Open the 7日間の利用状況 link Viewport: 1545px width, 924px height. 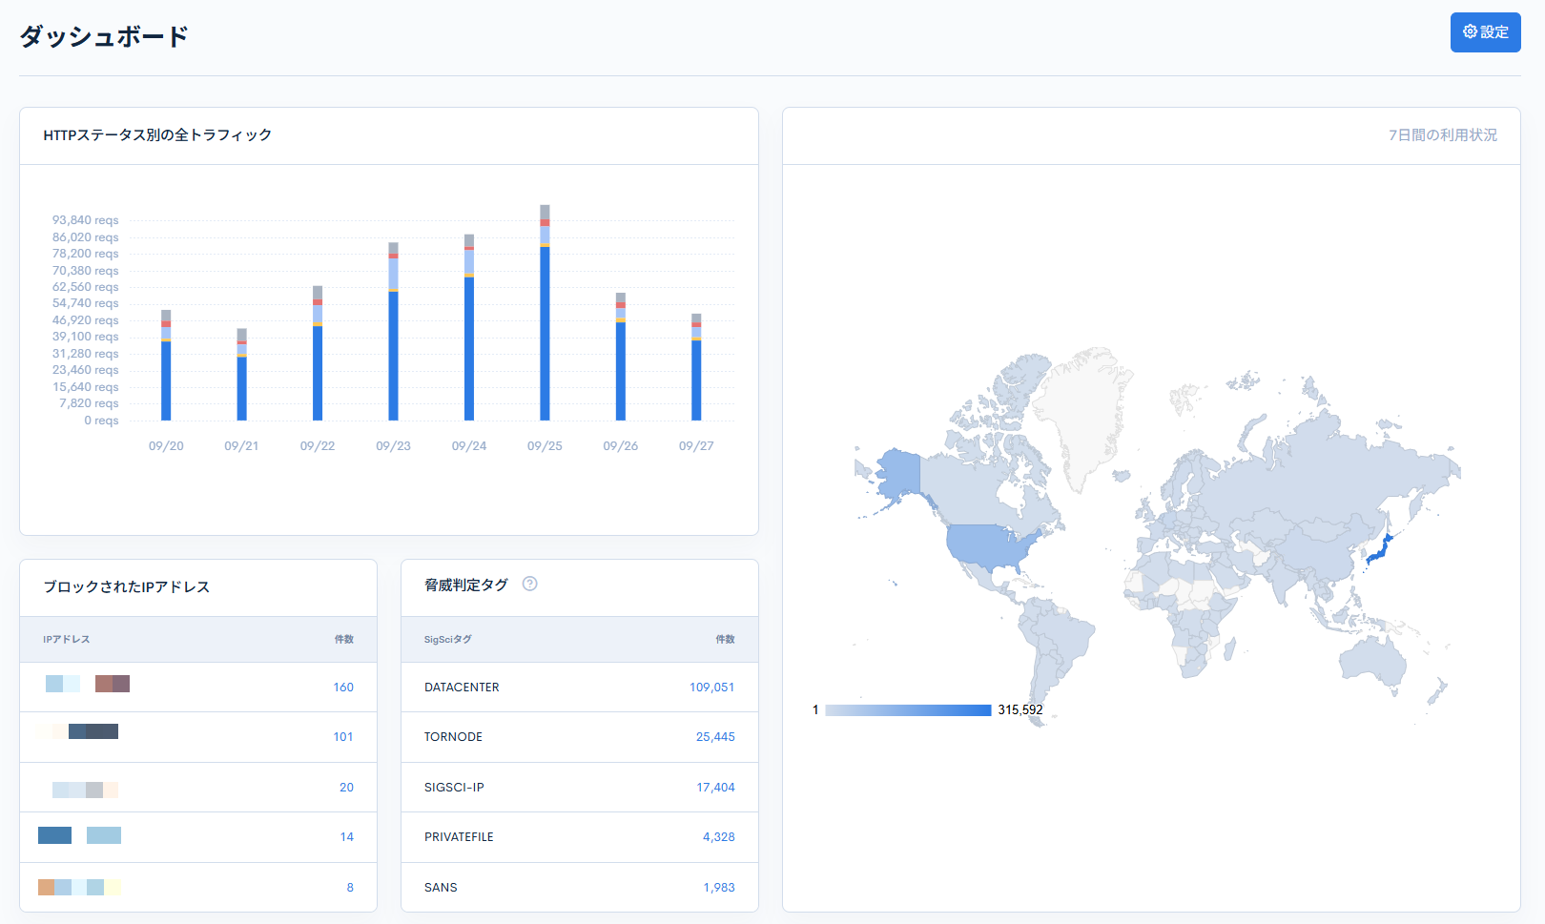pyautogui.click(x=1442, y=135)
